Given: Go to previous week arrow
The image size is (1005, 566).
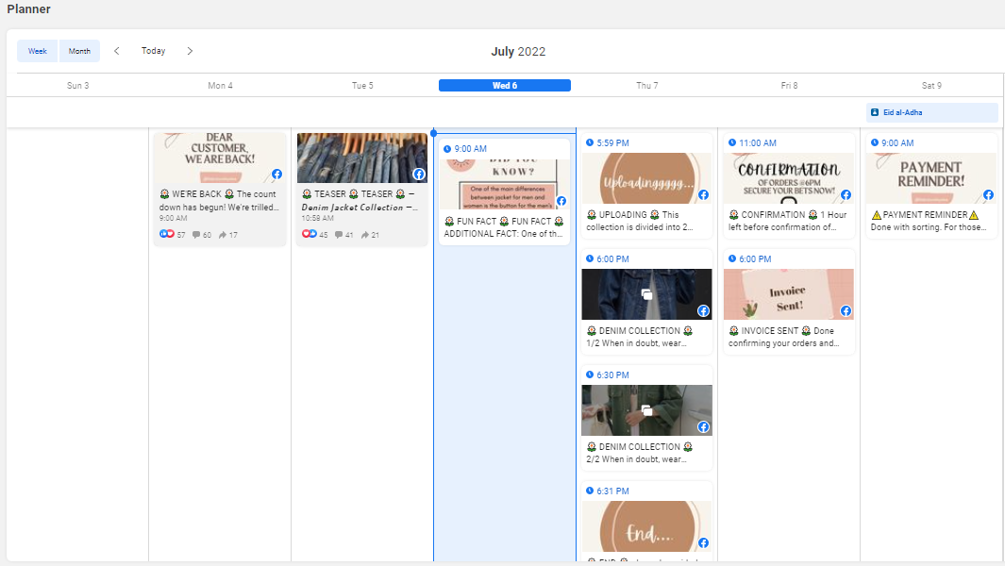Looking at the screenshot, I should 117,51.
